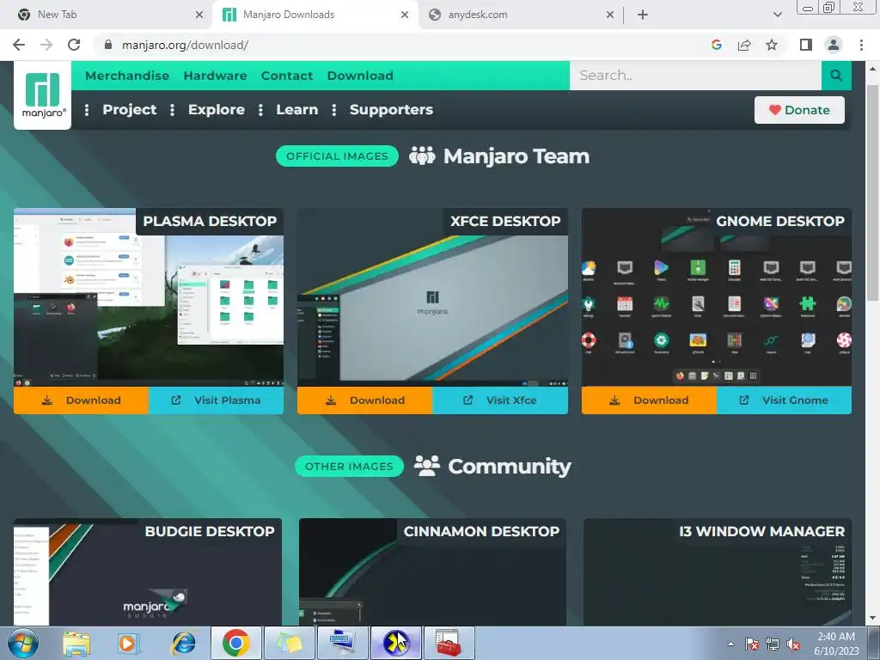Open the share page icon in address bar

(x=744, y=45)
